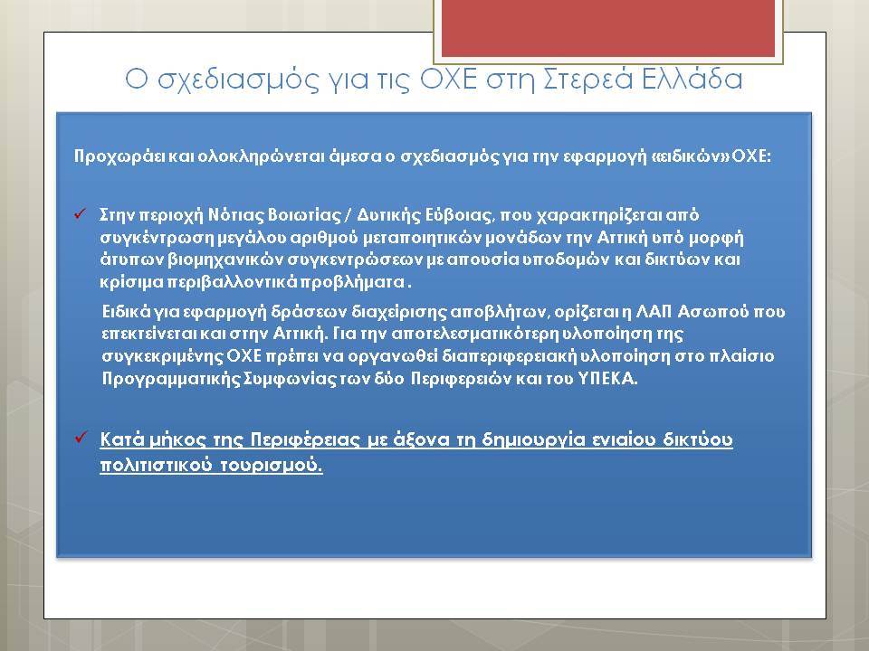Click the line 'Στην περιοχή Νότιας Βοιωτίας / Δυτικής Εύβοιας'

(399, 215)
